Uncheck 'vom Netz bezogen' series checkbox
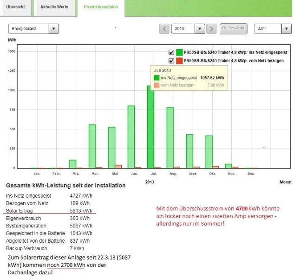This screenshot has height=279, width=294. [x=171, y=61]
